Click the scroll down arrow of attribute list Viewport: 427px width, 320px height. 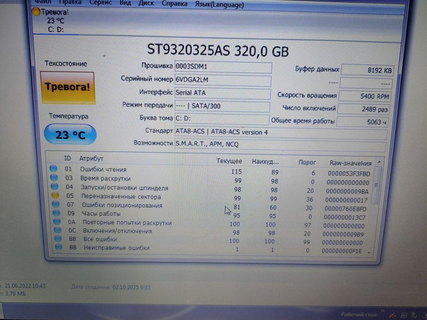tap(369, 252)
